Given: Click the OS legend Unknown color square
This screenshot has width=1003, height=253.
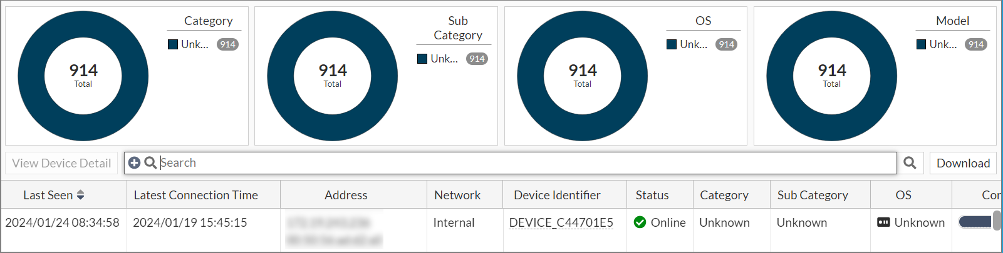Looking at the screenshot, I should pos(672,44).
